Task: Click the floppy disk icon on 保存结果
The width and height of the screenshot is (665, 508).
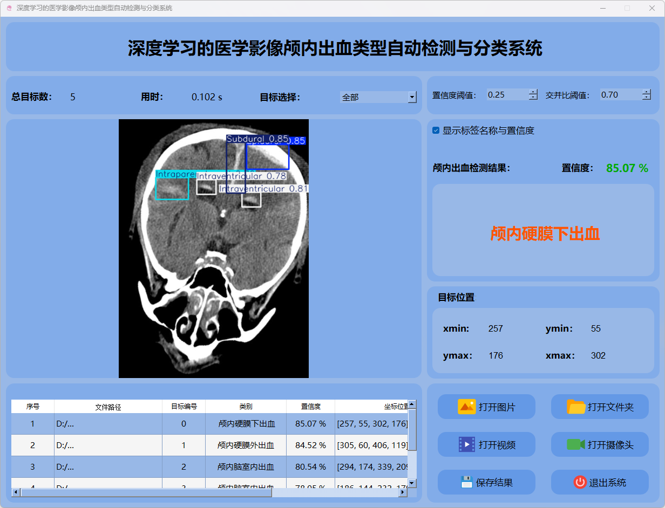Action: pos(466,482)
